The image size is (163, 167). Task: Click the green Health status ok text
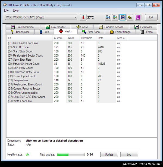click(x=27, y=154)
